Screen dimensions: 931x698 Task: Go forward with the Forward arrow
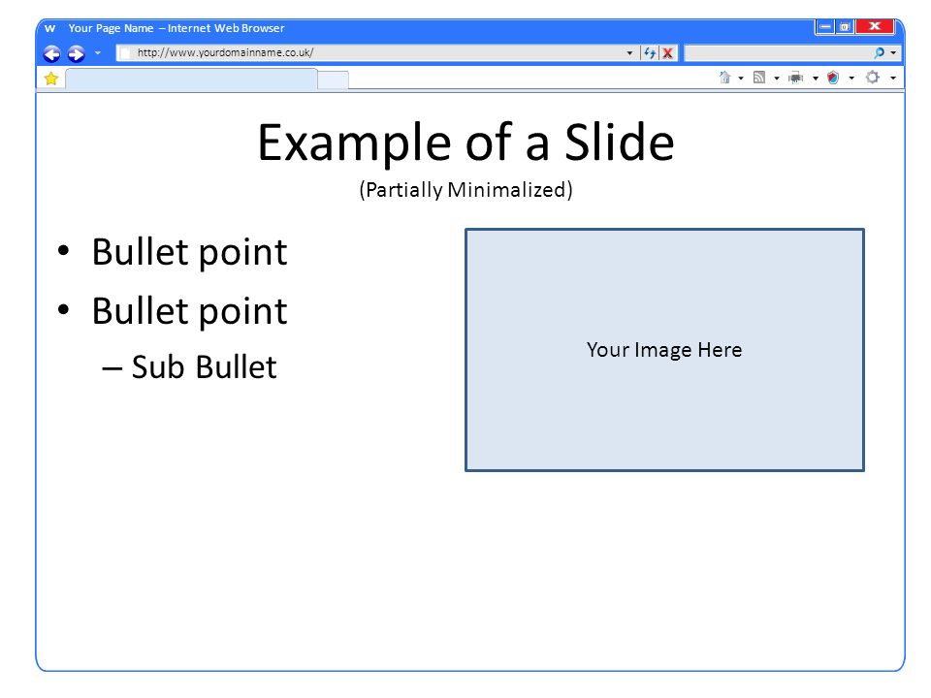point(76,54)
